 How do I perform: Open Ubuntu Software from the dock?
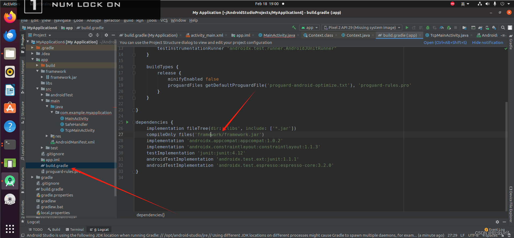point(10,108)
